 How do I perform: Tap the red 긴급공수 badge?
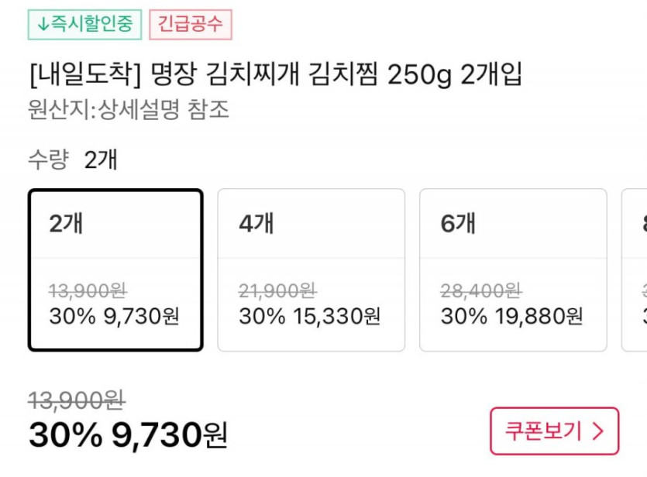191,24
